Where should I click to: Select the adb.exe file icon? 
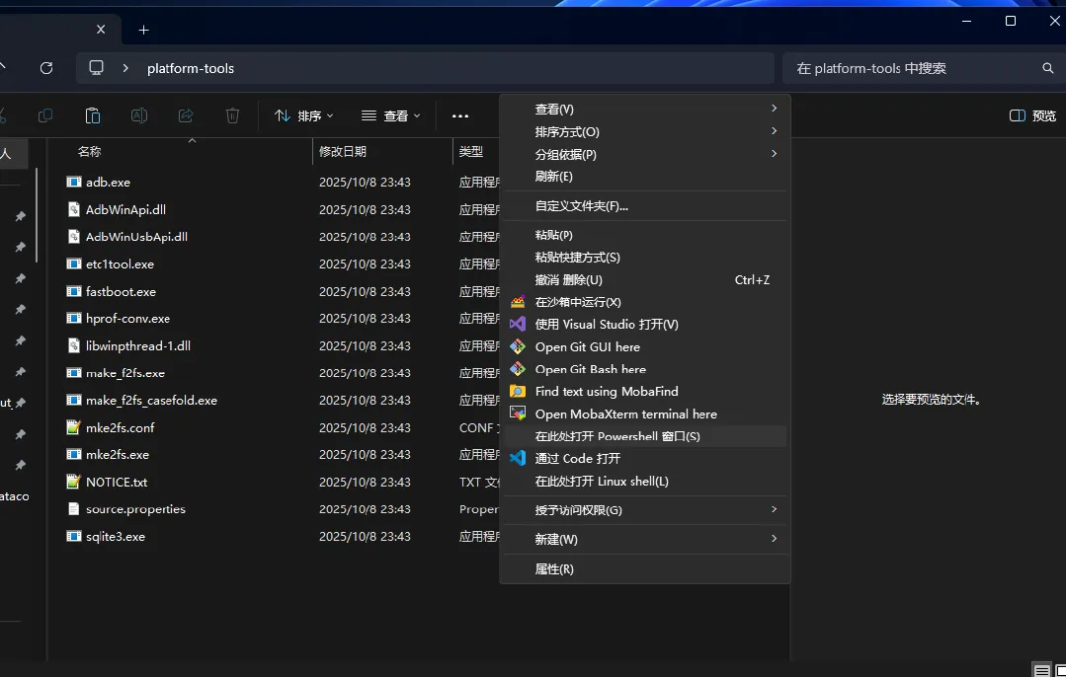click(x=73, y=182)
